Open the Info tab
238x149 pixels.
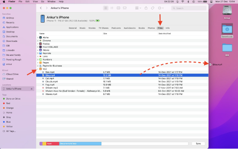(167, 28)
